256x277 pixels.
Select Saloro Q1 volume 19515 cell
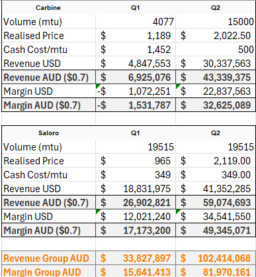136,147
